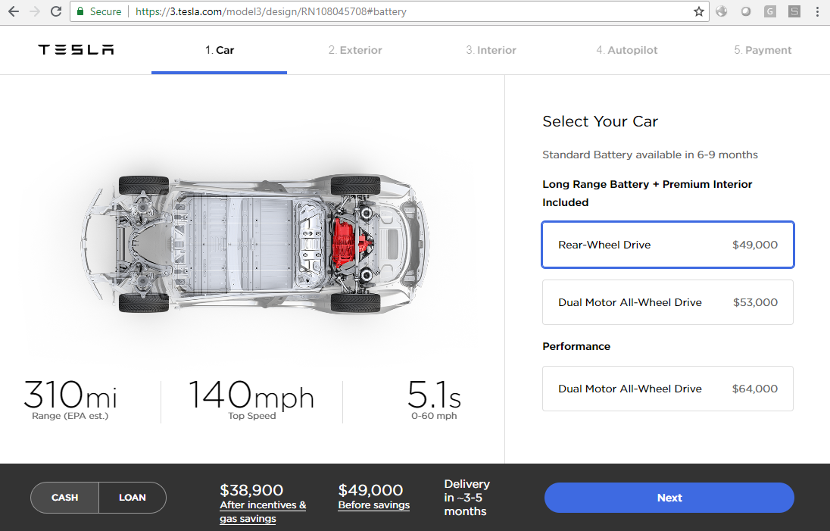Select Rear-Wheel Drive $49,000 option

pos(668,245)
